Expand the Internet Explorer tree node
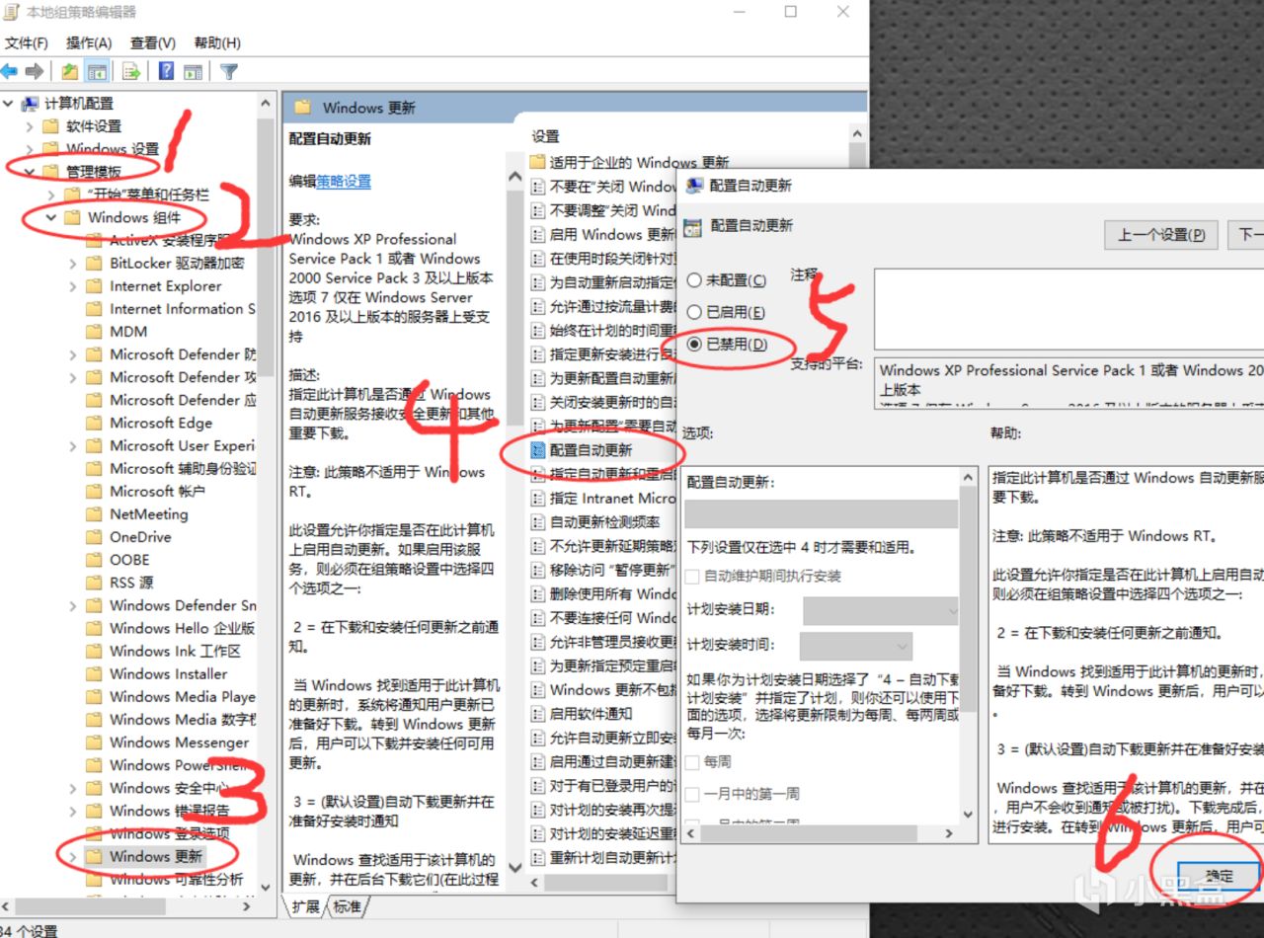The image size is (1264, 938). click(x=73, y=286)
